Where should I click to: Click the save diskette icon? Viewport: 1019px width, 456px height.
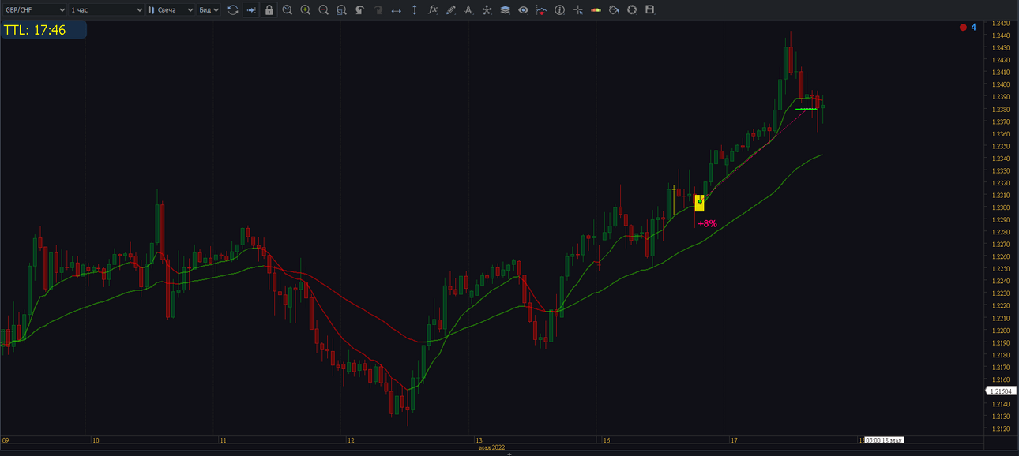tap(650, 10)
